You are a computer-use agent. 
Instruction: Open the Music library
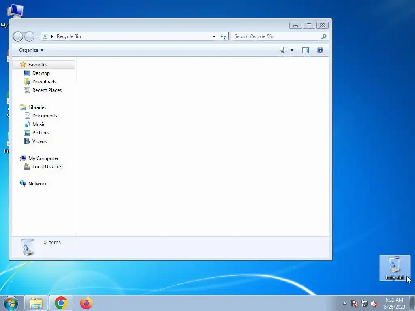point(39,124)
